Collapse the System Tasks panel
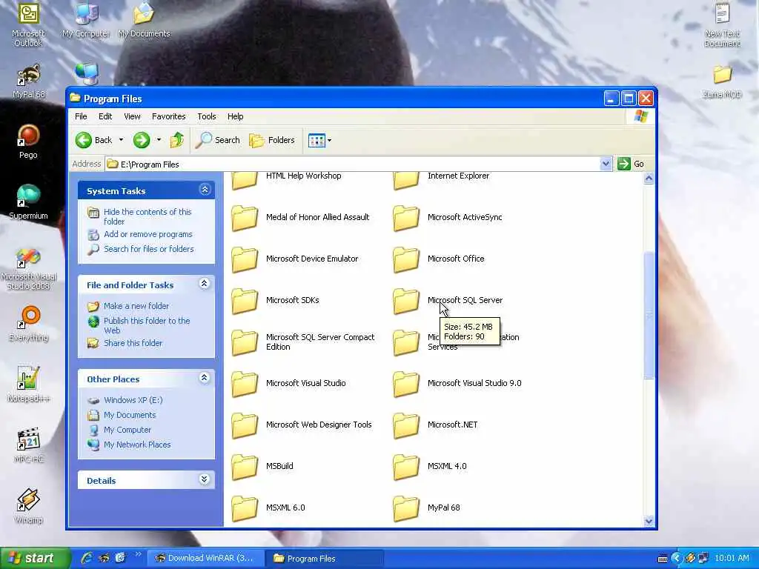This screenshot has width=759, height=569. [205, 190]
